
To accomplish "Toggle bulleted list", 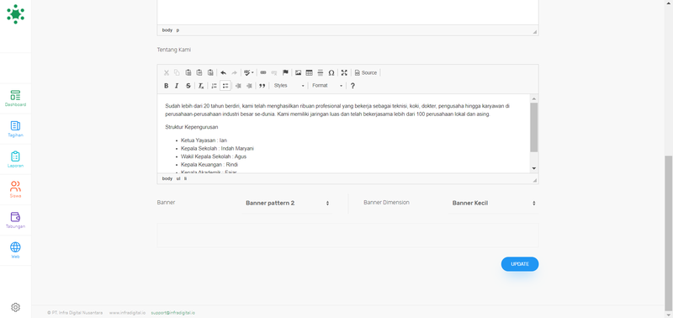I will 225,86.
